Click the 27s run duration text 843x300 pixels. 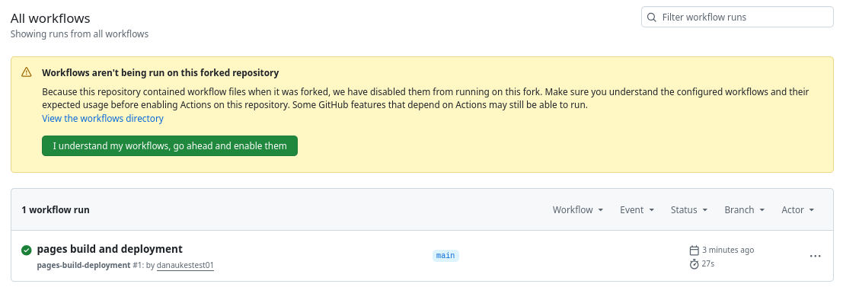click(708, 264)
